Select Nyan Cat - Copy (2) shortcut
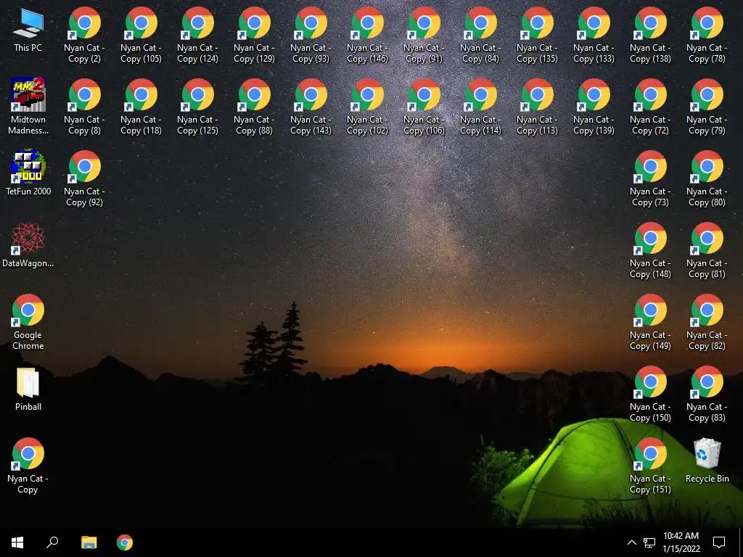 tap(84, 35)
